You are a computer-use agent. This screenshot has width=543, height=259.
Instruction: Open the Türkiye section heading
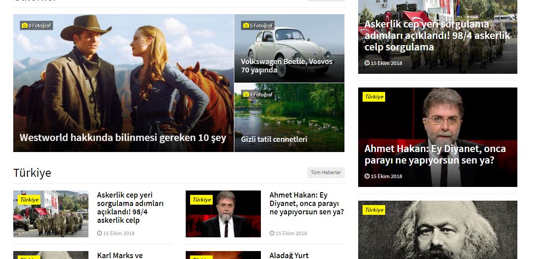(x=32, y=173)
